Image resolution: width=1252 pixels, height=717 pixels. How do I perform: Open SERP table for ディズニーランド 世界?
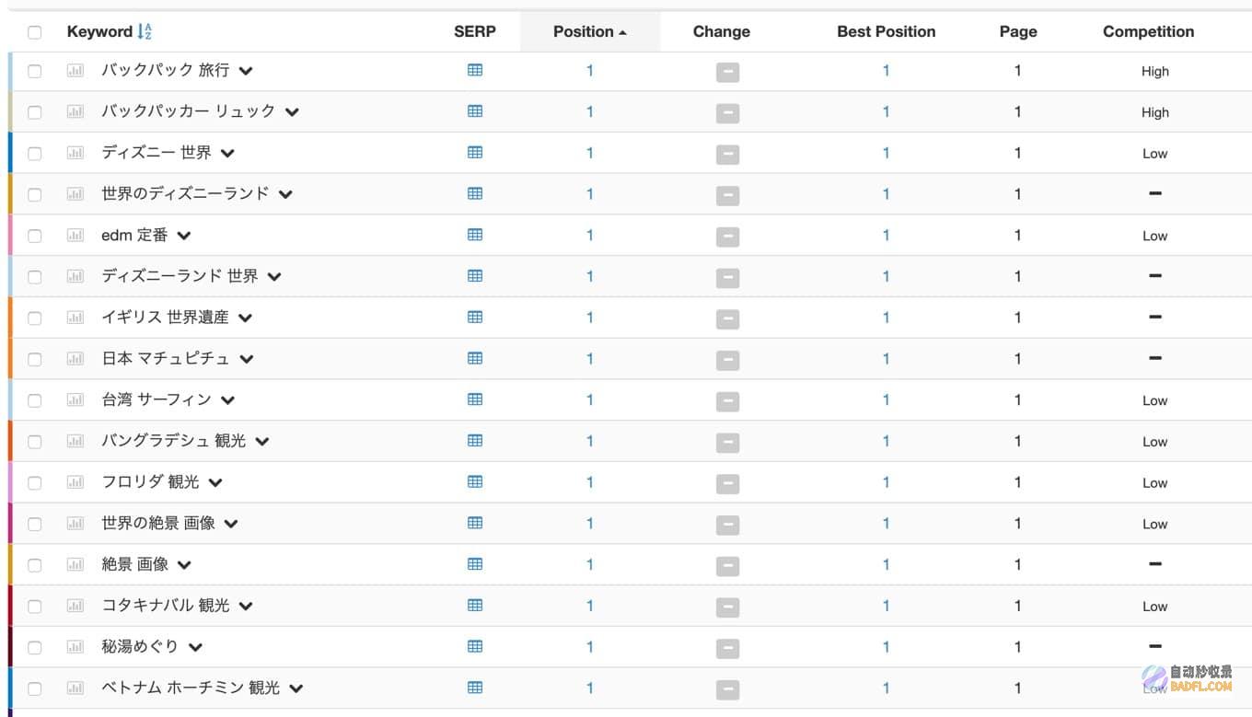click(475, 275)
